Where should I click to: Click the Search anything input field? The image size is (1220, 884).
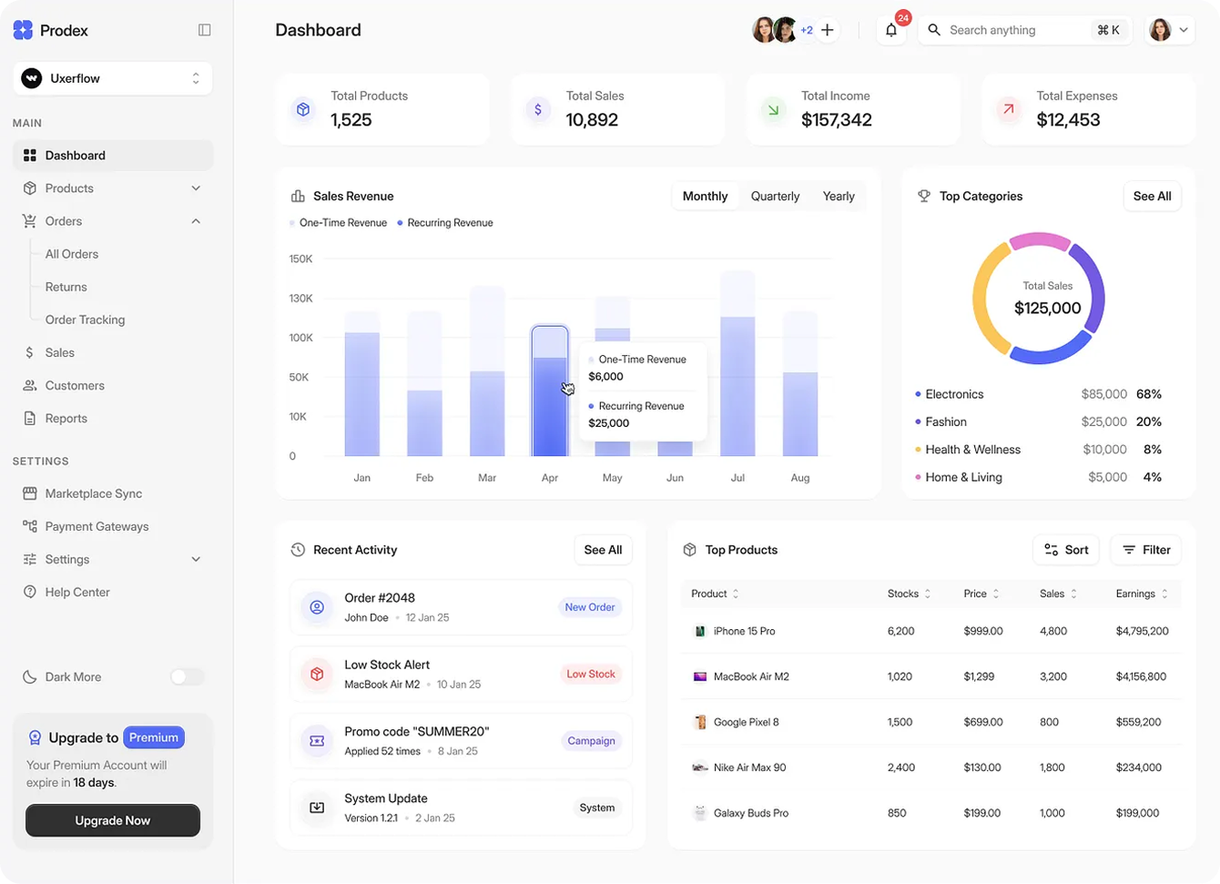tap(1011, 30)
